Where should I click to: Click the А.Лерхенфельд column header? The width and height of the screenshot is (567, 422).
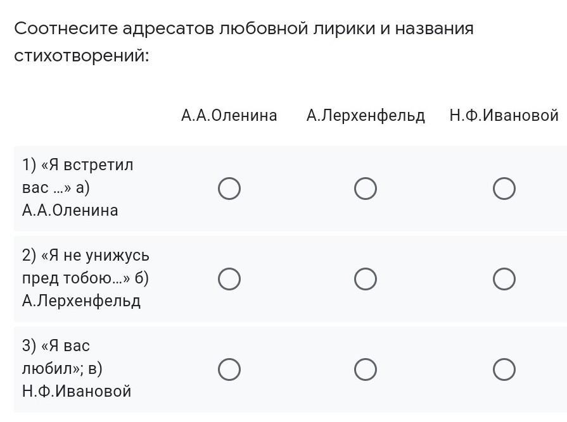pos(365,116)
